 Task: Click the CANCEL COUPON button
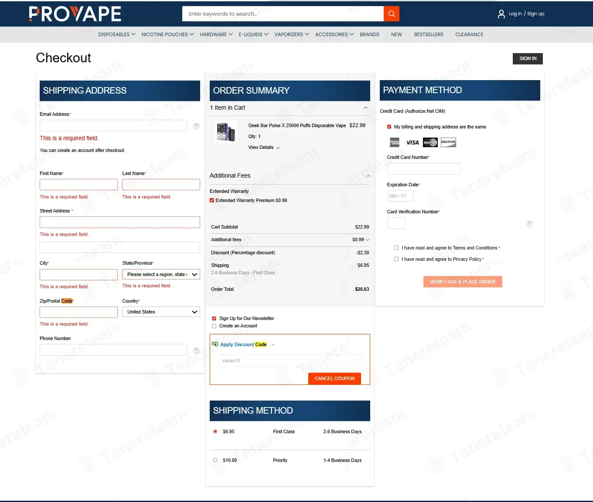coord(334,379)
